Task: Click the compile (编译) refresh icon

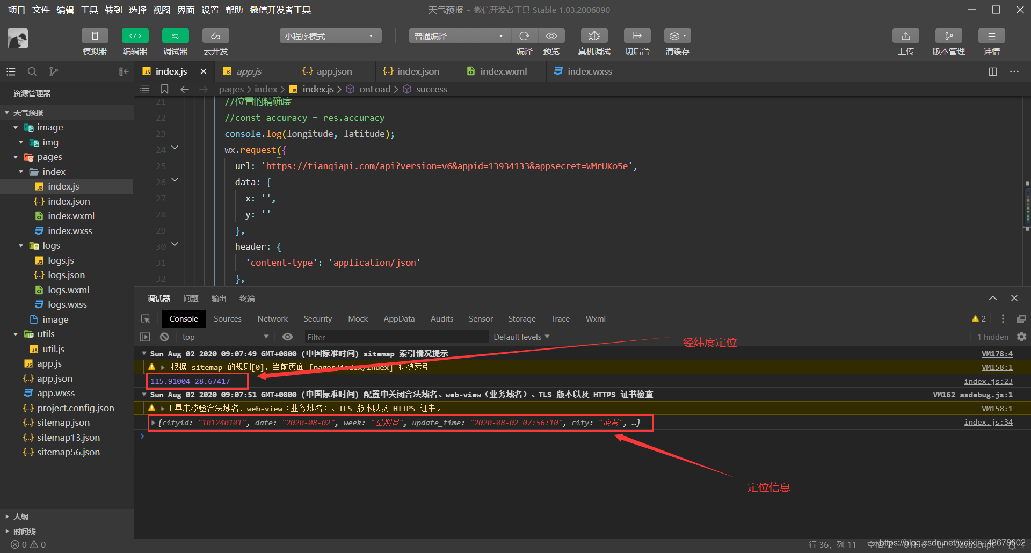Action: click(x=524, y=36)
